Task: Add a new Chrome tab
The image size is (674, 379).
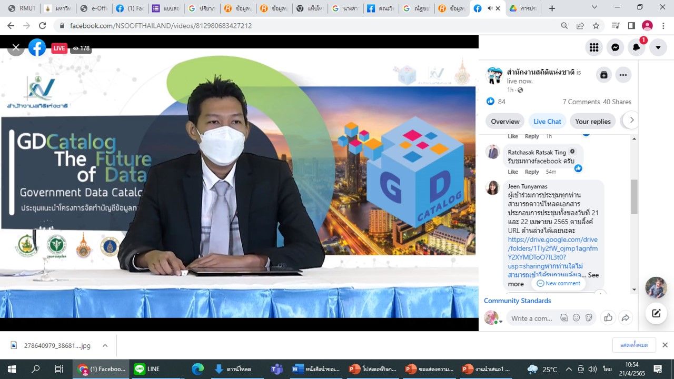Action: pyautogui.click(x=552, y=8)
